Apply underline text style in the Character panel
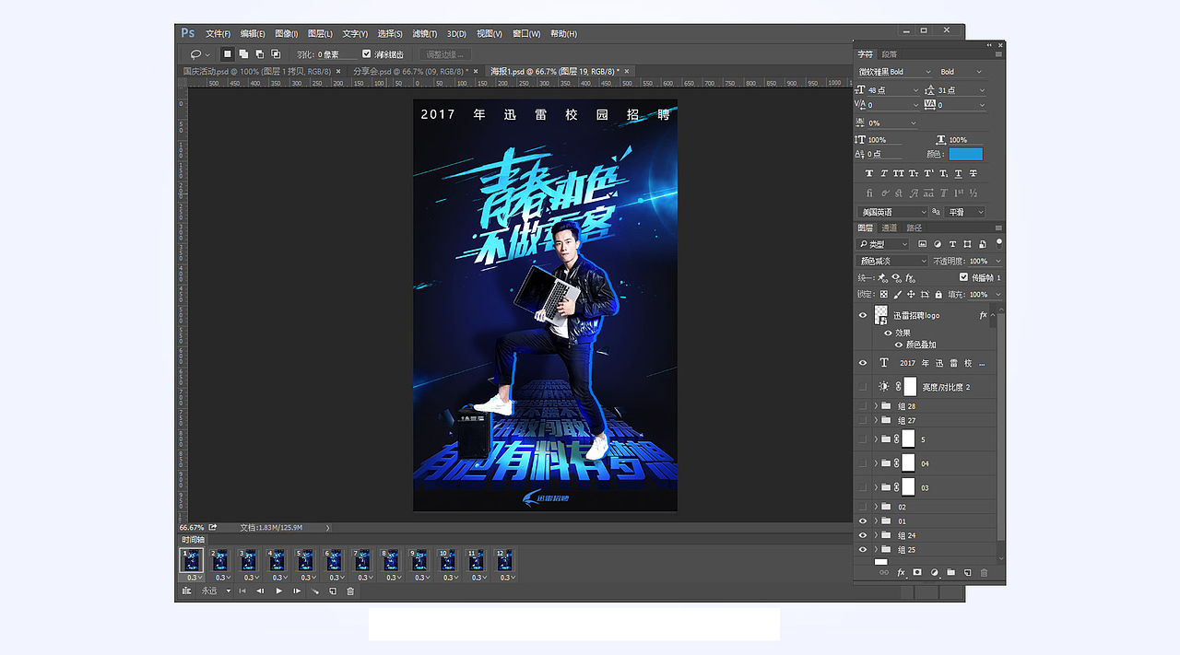Screen dimensions: 1180x655 pos(959,173)
